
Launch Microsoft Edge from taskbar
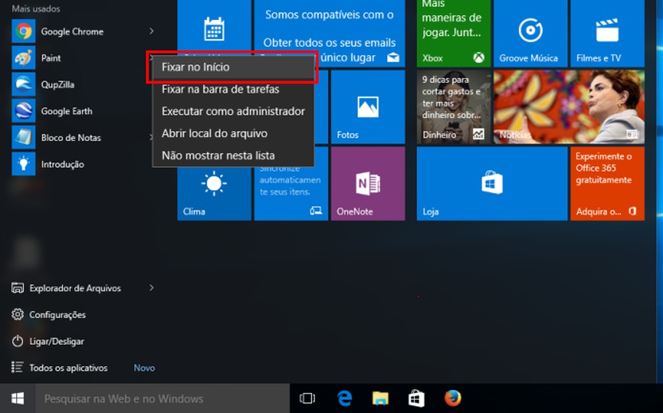(x=345, y=398)
